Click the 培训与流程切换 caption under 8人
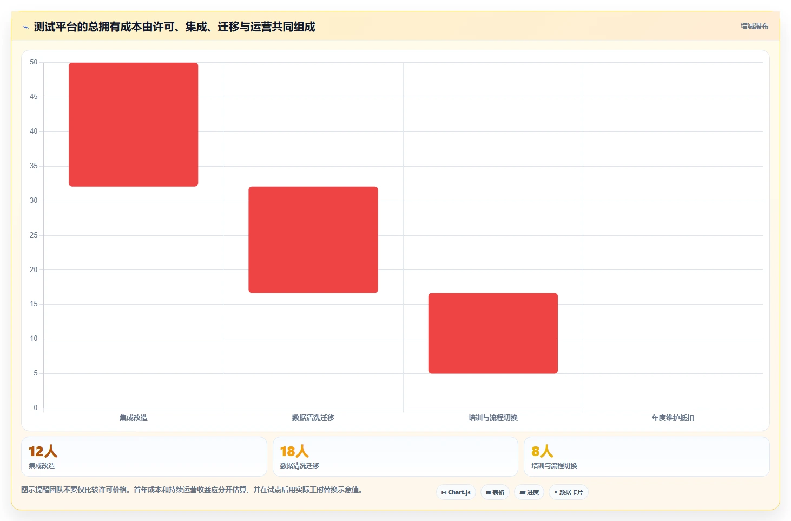 click(x=554, y=465)
